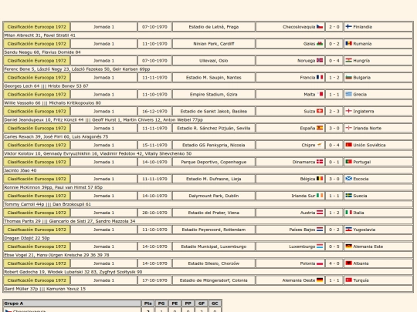Screen dimensions: 417x312
Task: Click venue Estadio M. Saupin, Nantes
Action: pos(214,78)
